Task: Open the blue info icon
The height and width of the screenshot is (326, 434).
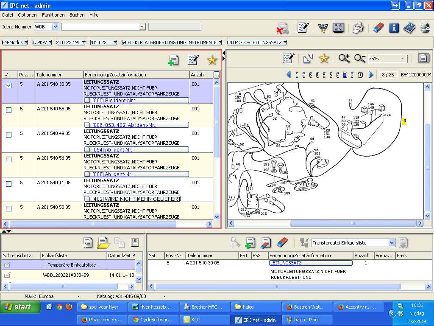Action: 394,28
